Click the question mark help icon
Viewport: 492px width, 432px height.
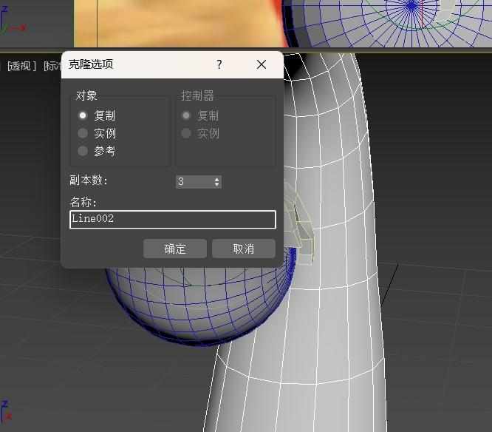point(219,64)
